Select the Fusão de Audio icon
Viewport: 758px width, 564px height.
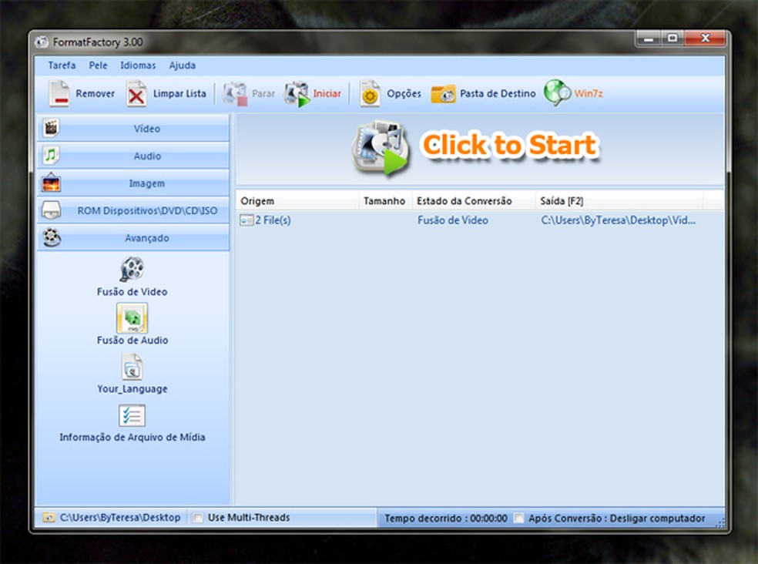pos(132,317)
